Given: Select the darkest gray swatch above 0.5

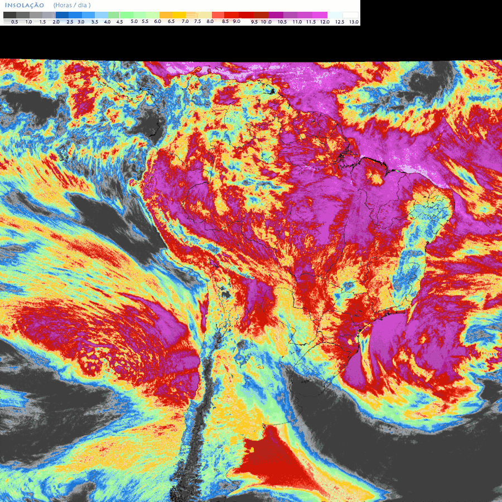Looking at the screenshot, I should pos(9,15).
